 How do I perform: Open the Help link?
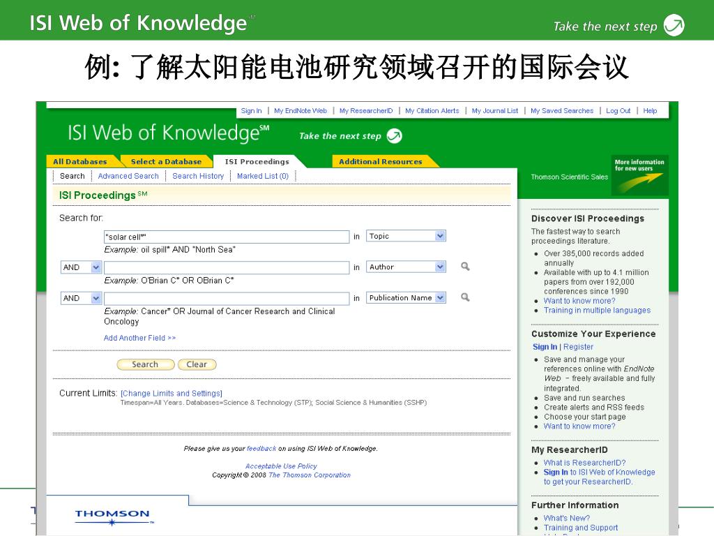click(650, 111)
